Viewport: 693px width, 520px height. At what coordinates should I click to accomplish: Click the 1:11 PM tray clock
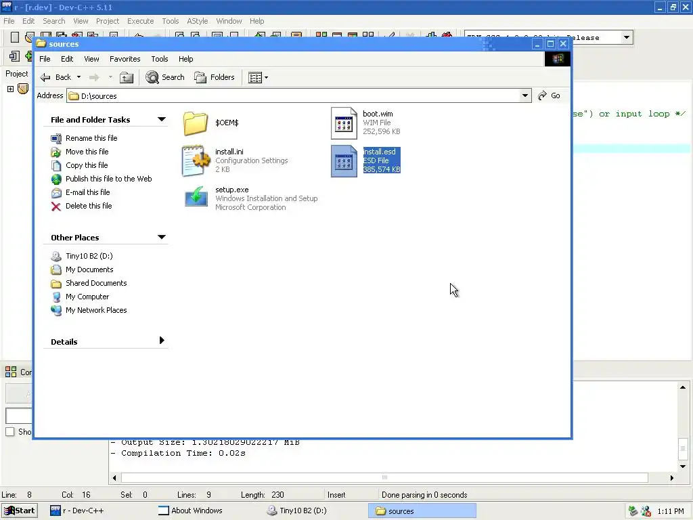pos(671,511)
